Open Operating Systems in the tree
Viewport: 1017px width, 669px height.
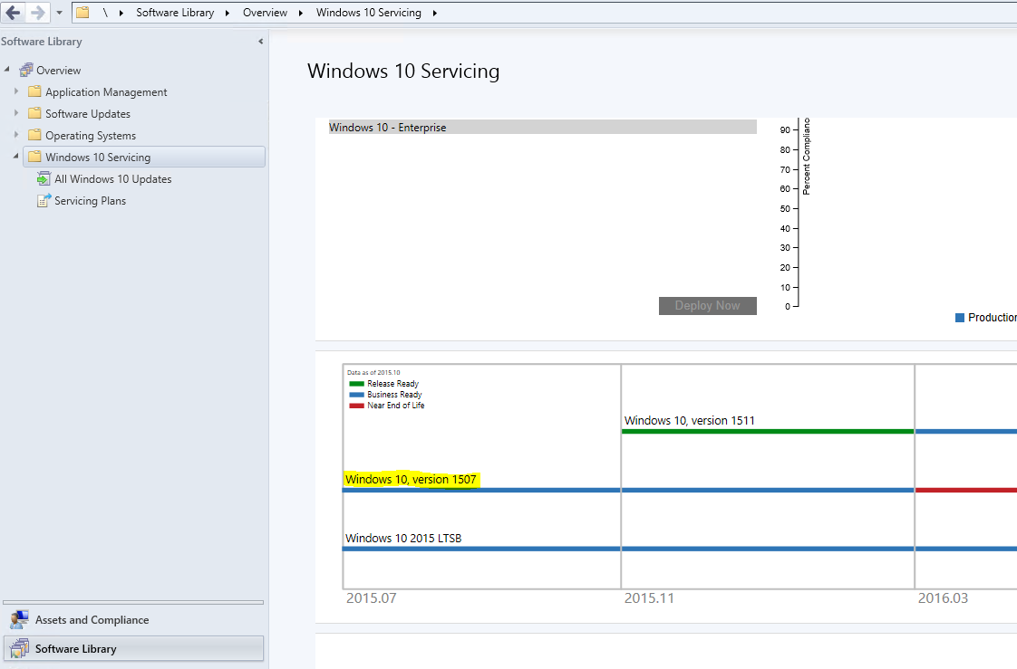(x=91, y=136)
